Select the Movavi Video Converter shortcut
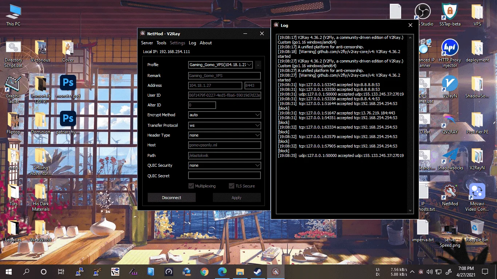The height and width of the screenshot is (279, 497). (x=477, y=197)
